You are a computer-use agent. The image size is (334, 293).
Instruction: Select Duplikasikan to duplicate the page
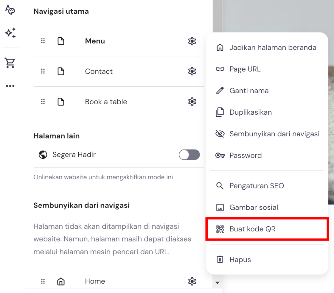(251, 112)
